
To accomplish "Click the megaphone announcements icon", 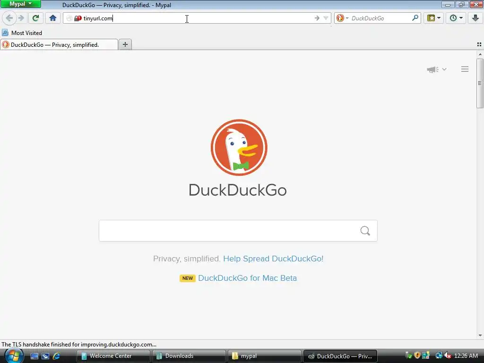I will coord(432,69).
